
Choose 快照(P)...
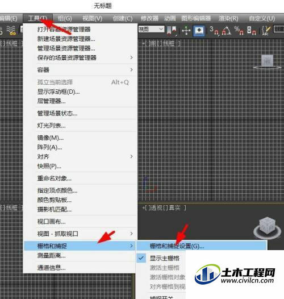click(80, 167)
